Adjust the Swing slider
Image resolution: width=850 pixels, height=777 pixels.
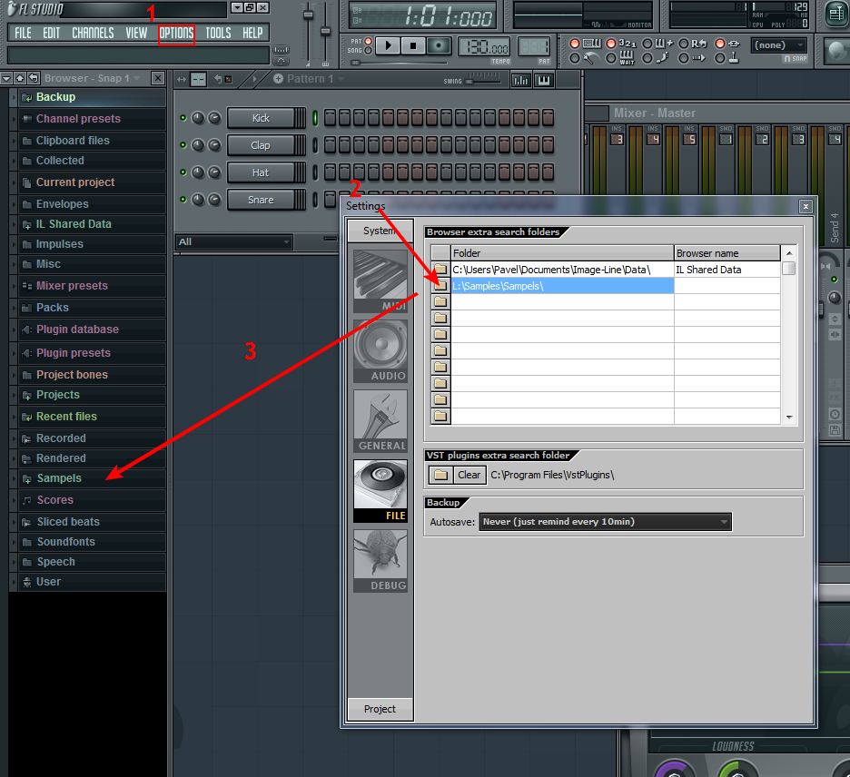coord(483,81)
